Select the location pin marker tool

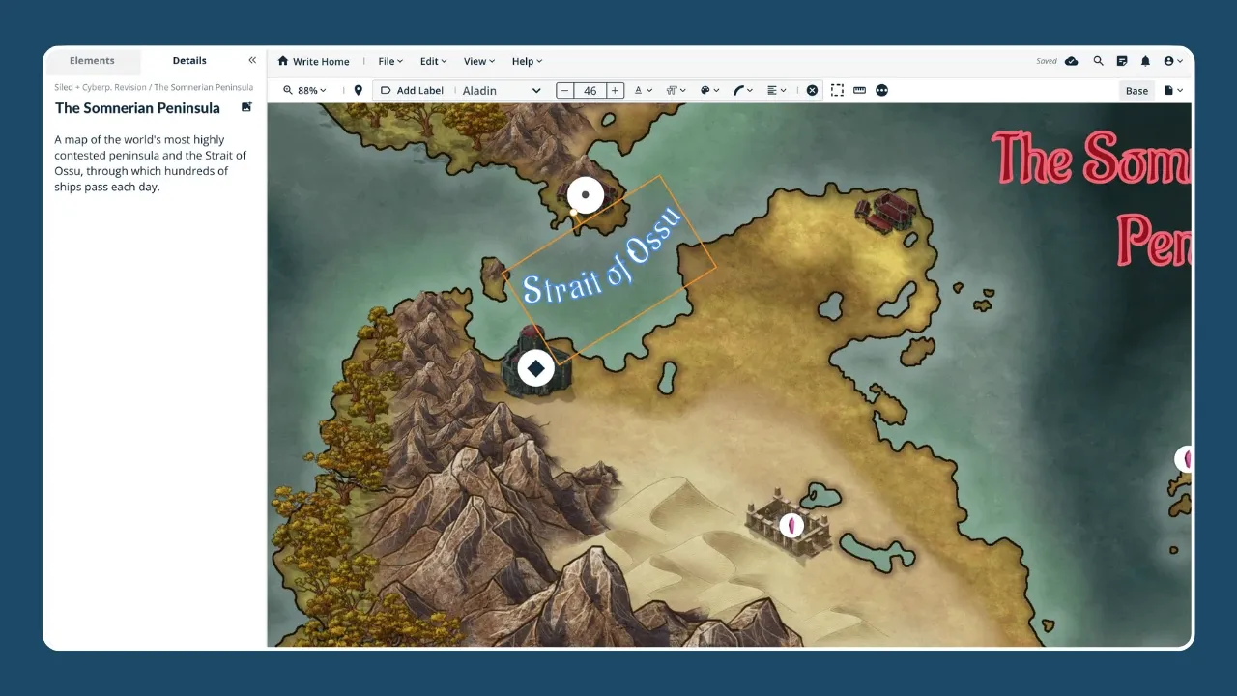(358, 90)
